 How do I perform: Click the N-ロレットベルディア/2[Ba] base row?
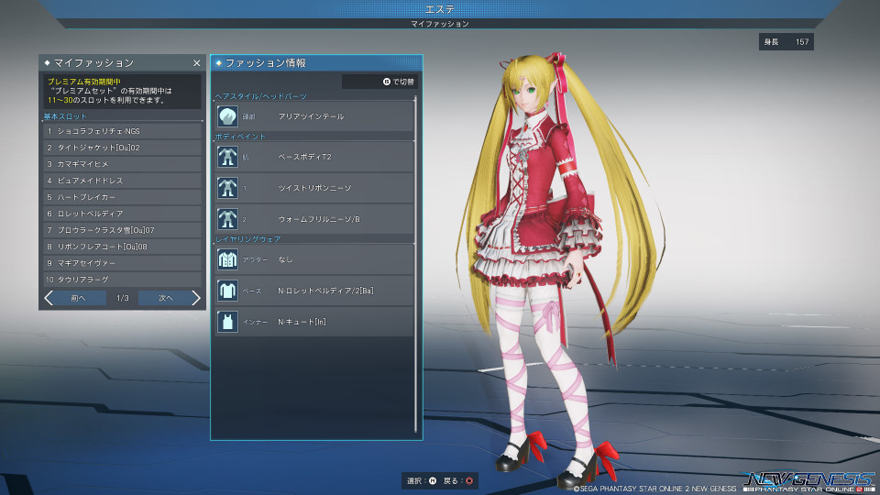314,291
